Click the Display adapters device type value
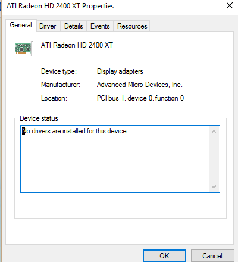 click(120, 71)
